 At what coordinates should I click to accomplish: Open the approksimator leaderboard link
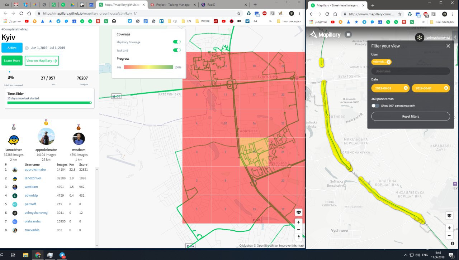click(x=35, y=170)
